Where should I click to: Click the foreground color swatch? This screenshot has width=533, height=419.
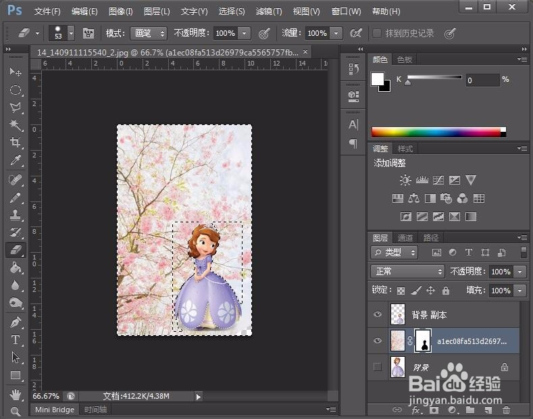[378, 79]
